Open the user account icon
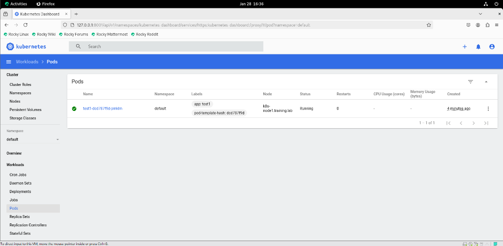This screenshot has height=246, width=503. 492,47
